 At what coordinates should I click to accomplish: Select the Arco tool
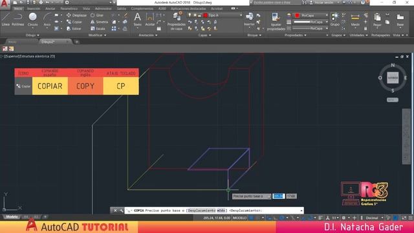coord(47,19)
